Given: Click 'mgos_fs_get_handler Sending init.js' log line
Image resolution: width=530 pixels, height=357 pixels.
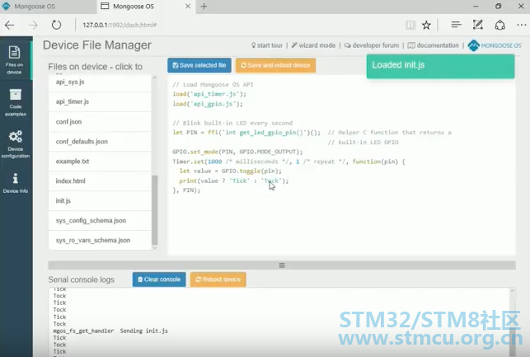Looking at the screenshot, I should tap(110, 331).
